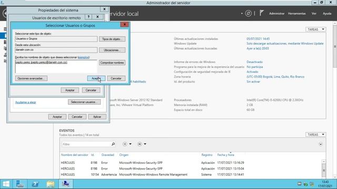Click Aceptar in Usuarios de escritorio remoto dialog
The width and height of the screenshot is (337, 189).
[x=70, y=90]
